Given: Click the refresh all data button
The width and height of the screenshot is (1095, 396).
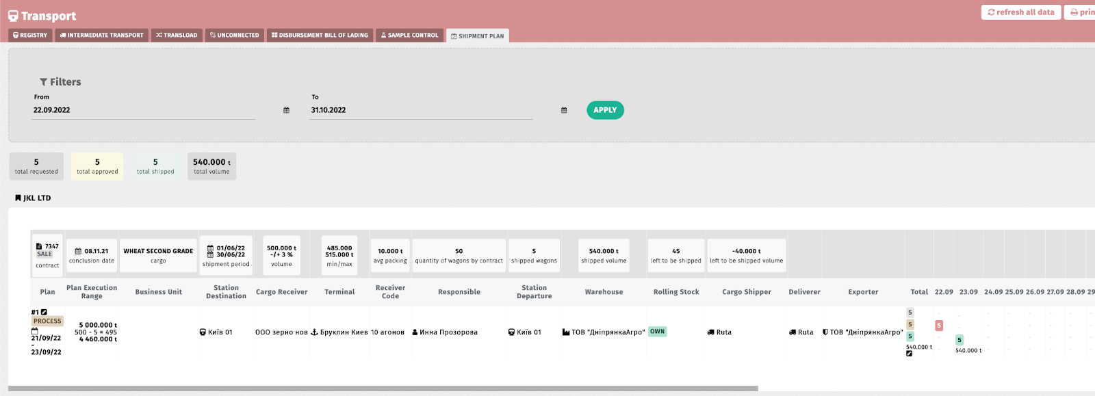Looking at the screenshot, I should point(1021,12).
